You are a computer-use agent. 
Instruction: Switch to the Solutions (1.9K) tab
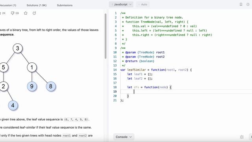(x=37, y=5)
